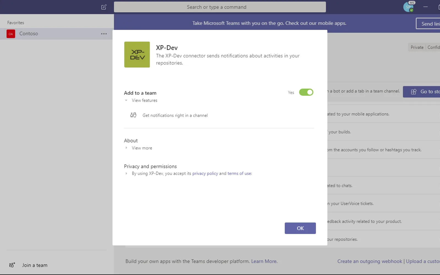Focus the Search or type a command box

(220, 7)
